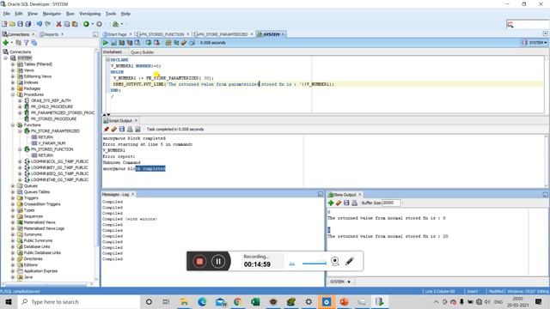Click the Run Statement green play icon
Screen dimensions: 550x309
point(105,43)
